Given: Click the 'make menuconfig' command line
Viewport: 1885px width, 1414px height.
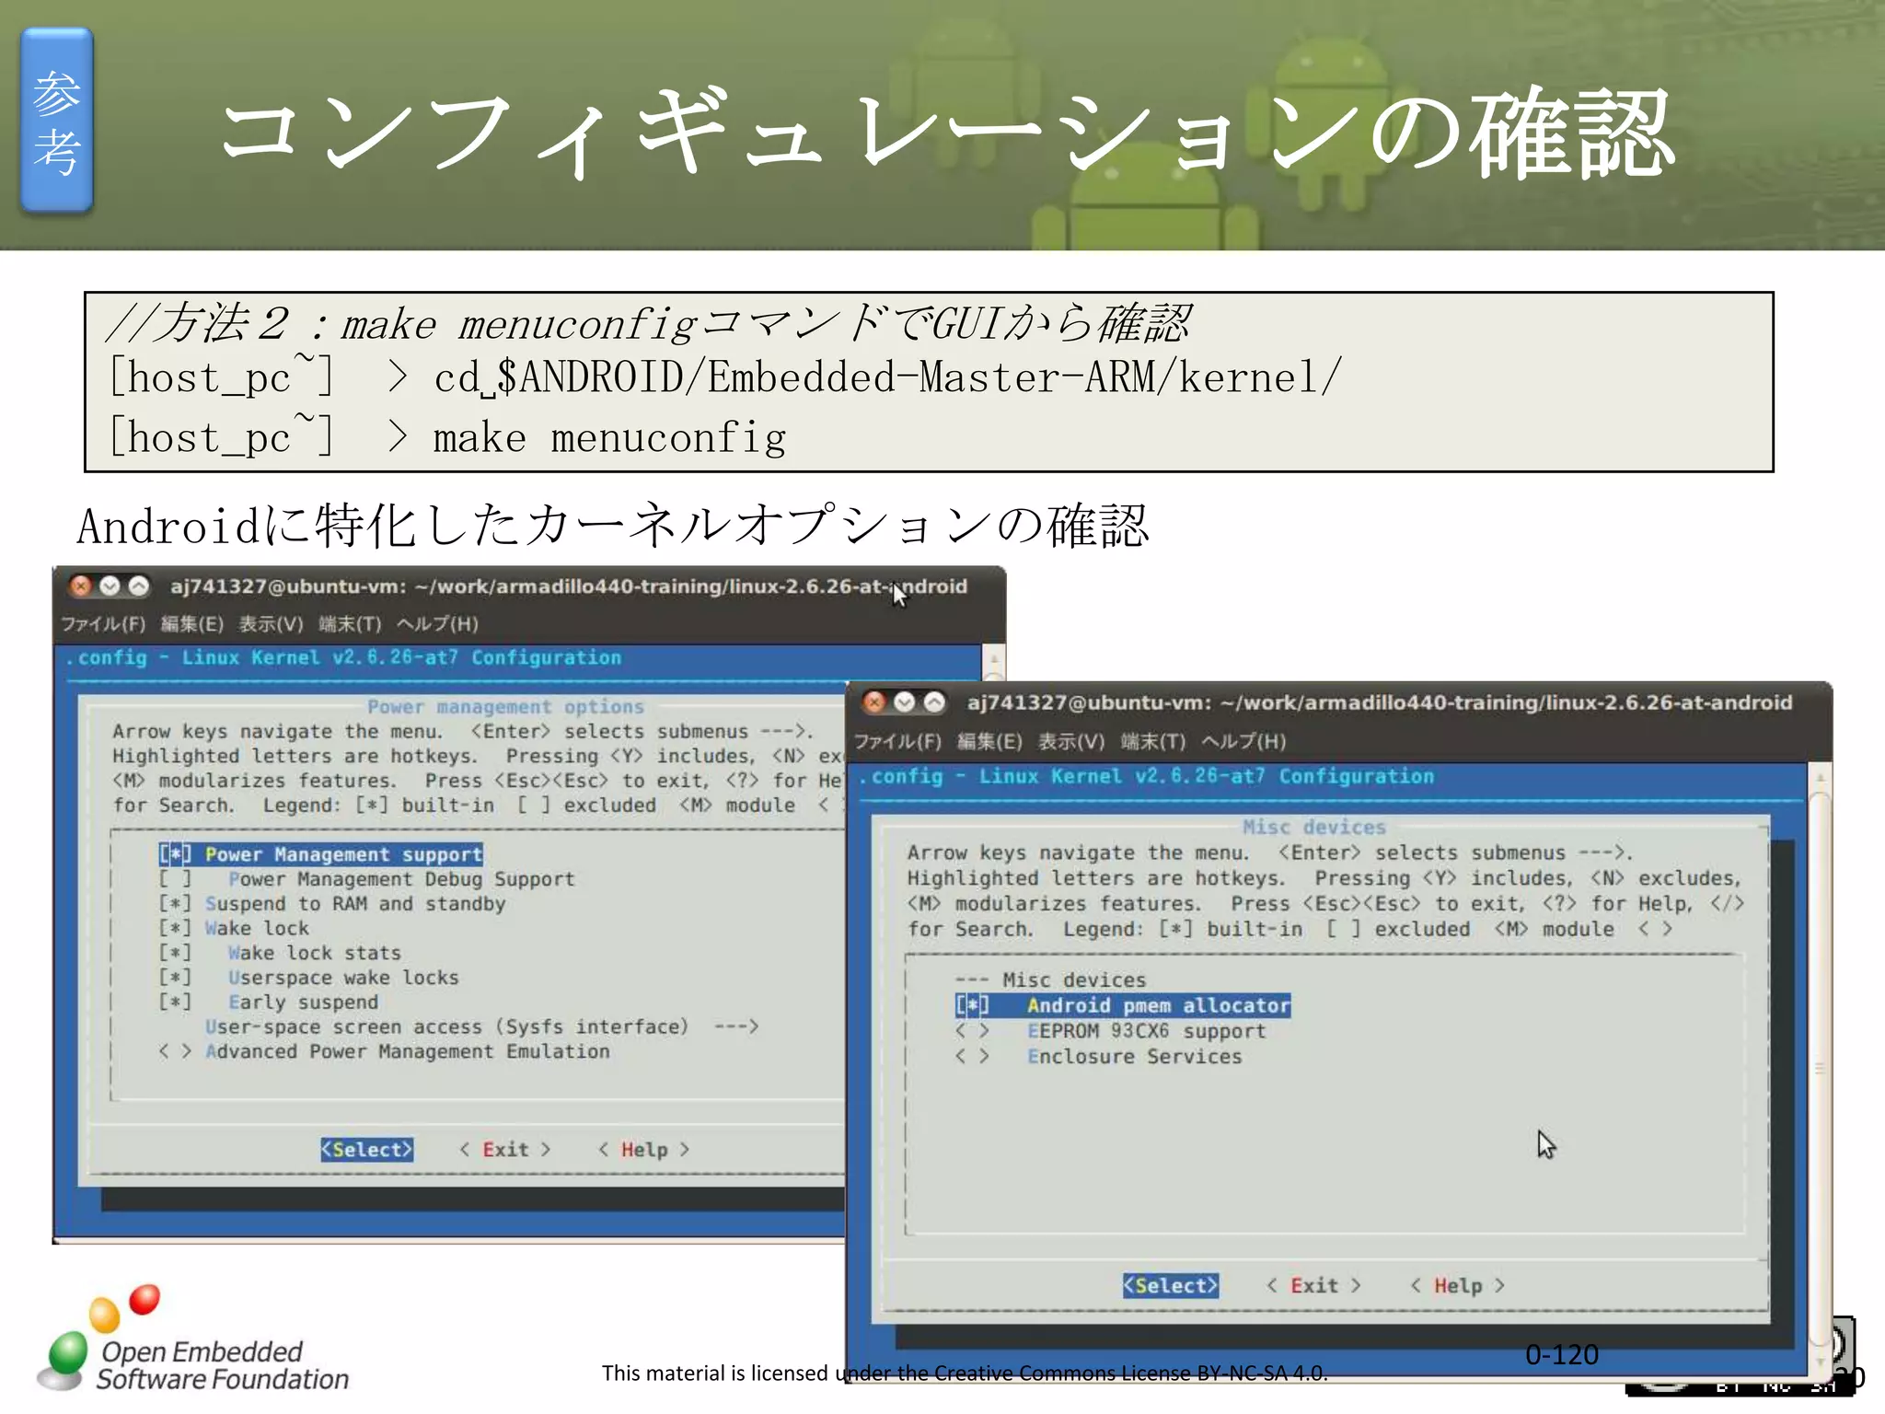Looking at the screenshot, I should point(610,438).
